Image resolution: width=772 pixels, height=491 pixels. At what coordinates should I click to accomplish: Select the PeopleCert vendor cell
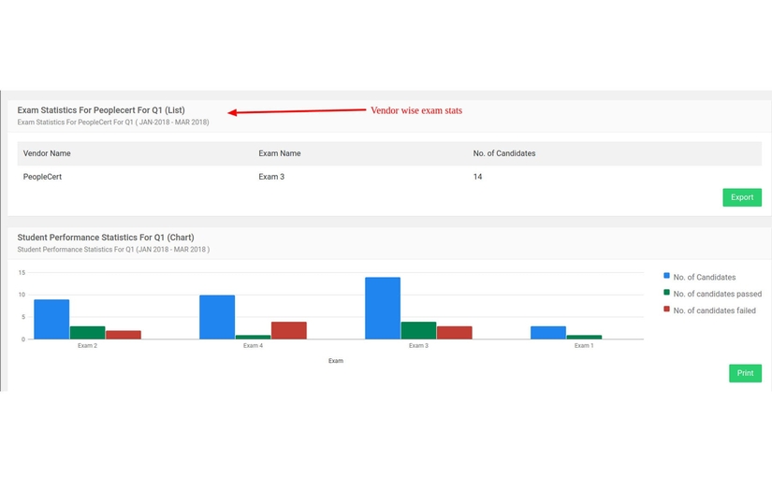tap(42, 177)
